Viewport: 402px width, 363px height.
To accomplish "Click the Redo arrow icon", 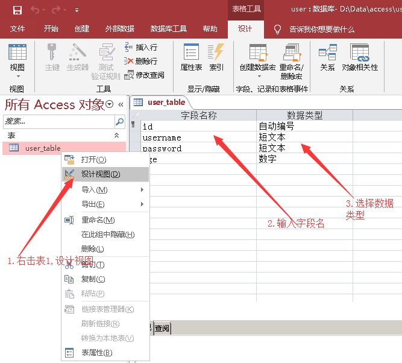I will pyautogui.click(x=56, y=10).
